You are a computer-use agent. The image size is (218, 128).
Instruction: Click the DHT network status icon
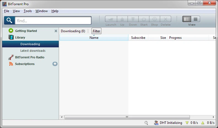(156, 123)
